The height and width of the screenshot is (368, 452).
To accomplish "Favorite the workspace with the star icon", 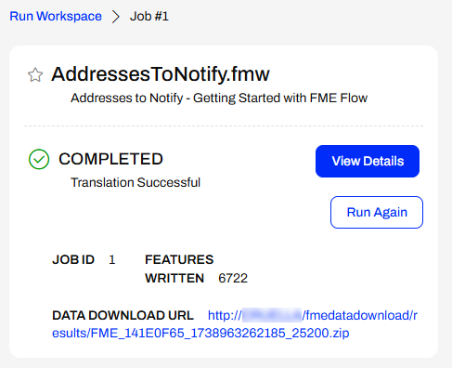I will tap(35, 74).
